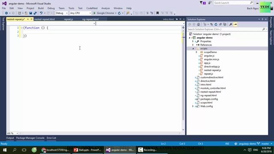The image size is (274, 154).
Task: Click the New Project toolbar icon
Action: pyautogui.click(x=19, y=13)
